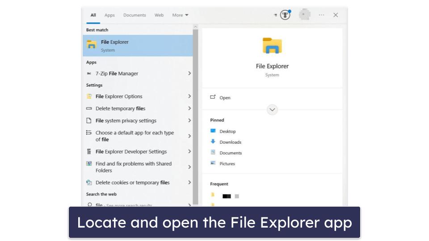Expand more actions with the round chevron
The image size is (429, 241).
coord(272,110)
